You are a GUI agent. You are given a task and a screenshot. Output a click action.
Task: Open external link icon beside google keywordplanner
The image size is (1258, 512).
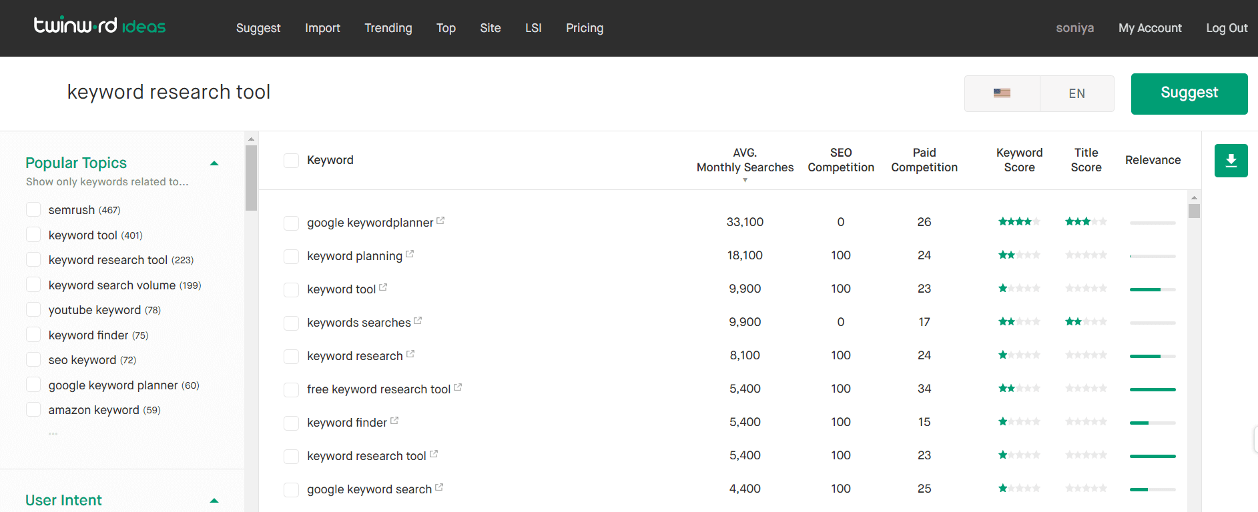tap(440, 221)
